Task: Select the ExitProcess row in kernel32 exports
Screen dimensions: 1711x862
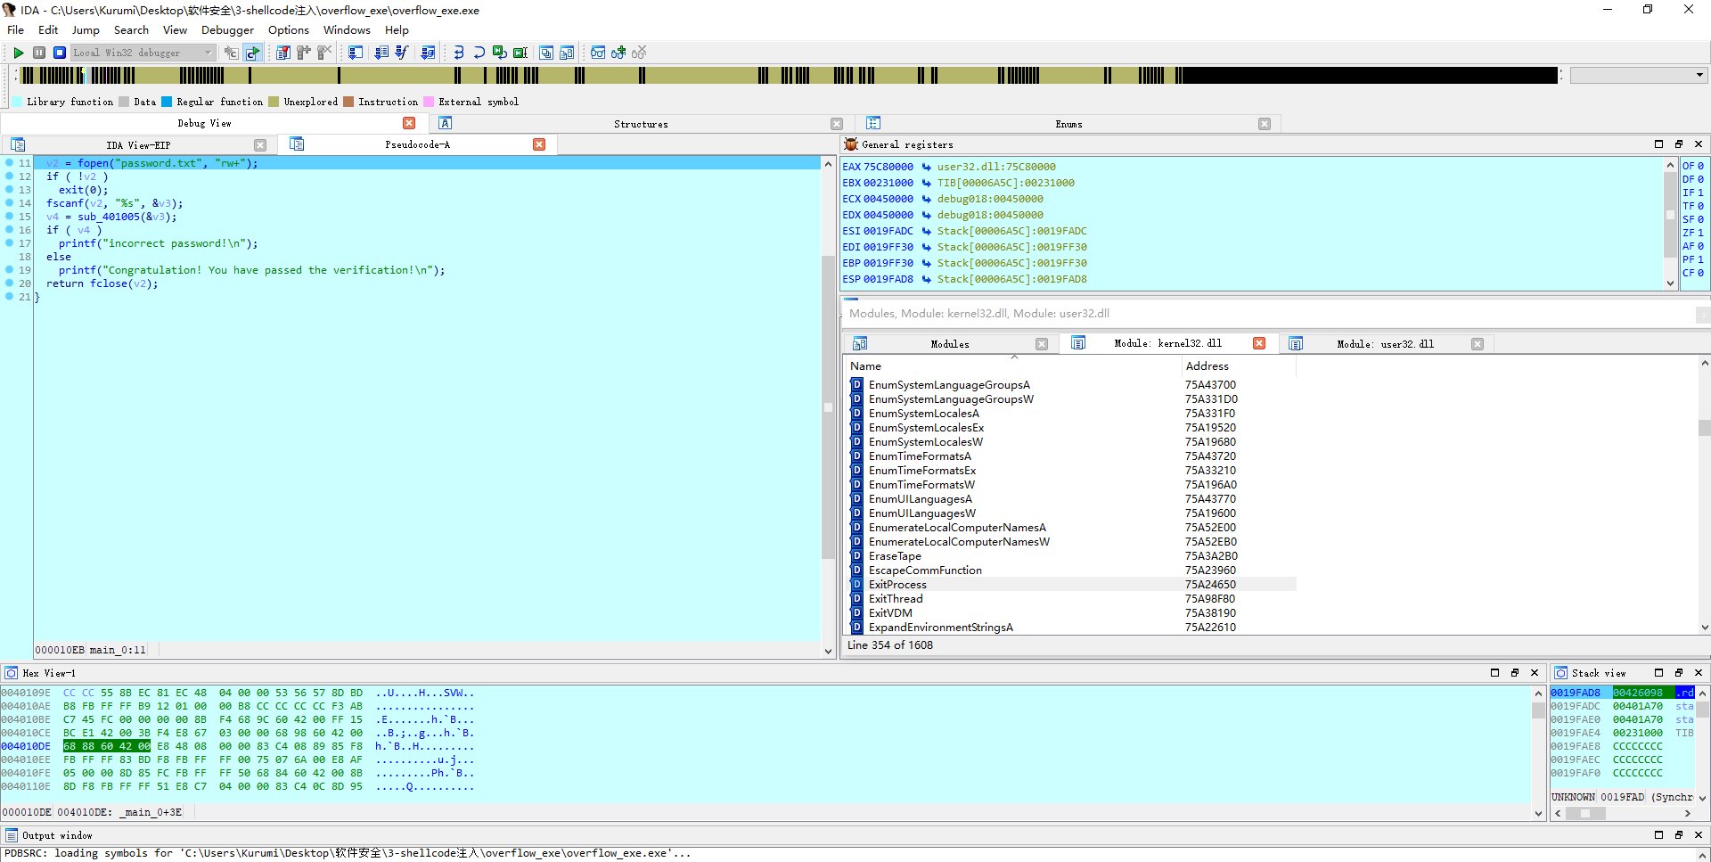Action: click(1072, 585)
